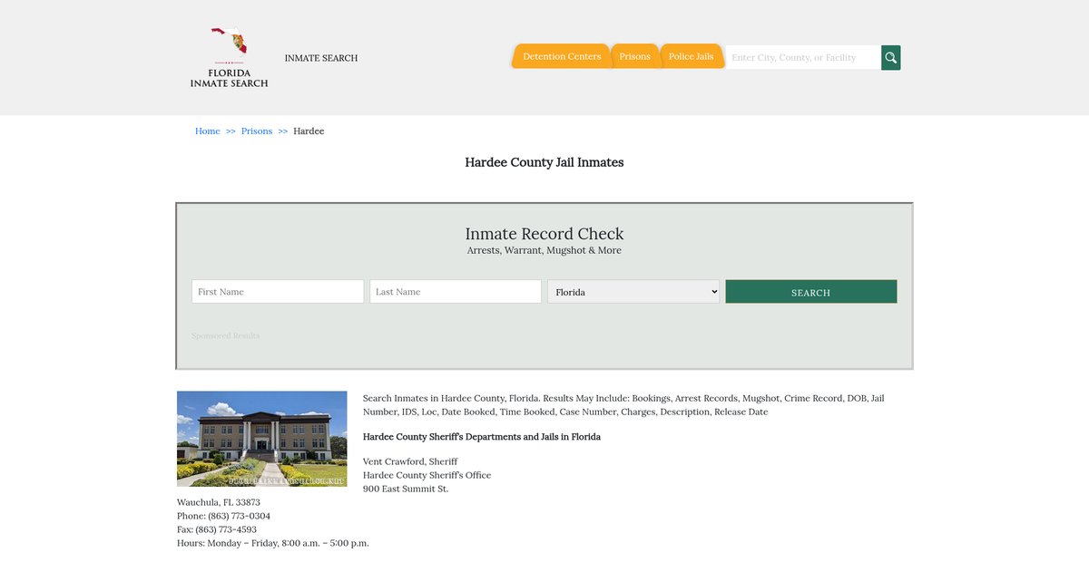1089x562 pixels.
Task: Click the Hardee County Jail Inmates heading
Action: pyautogui.click(x=544, y=162)
